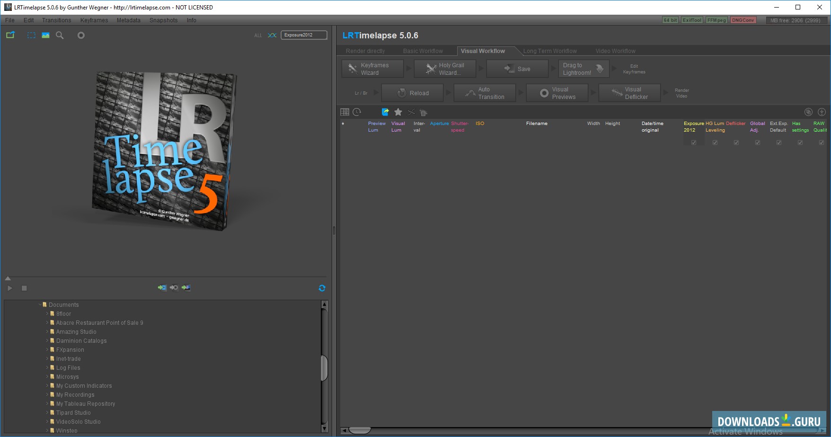Open the Keyframes menu
The width and height of the screenshot is (831, 437).
[x=94, y=20]
